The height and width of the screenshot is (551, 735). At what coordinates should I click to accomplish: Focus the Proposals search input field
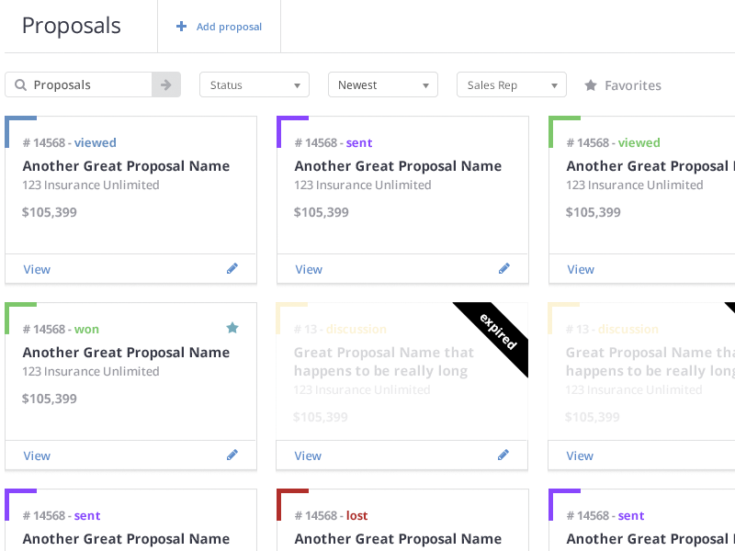[89, 84]
